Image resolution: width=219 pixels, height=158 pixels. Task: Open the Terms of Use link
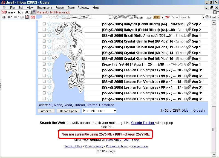tap(73, 146)
